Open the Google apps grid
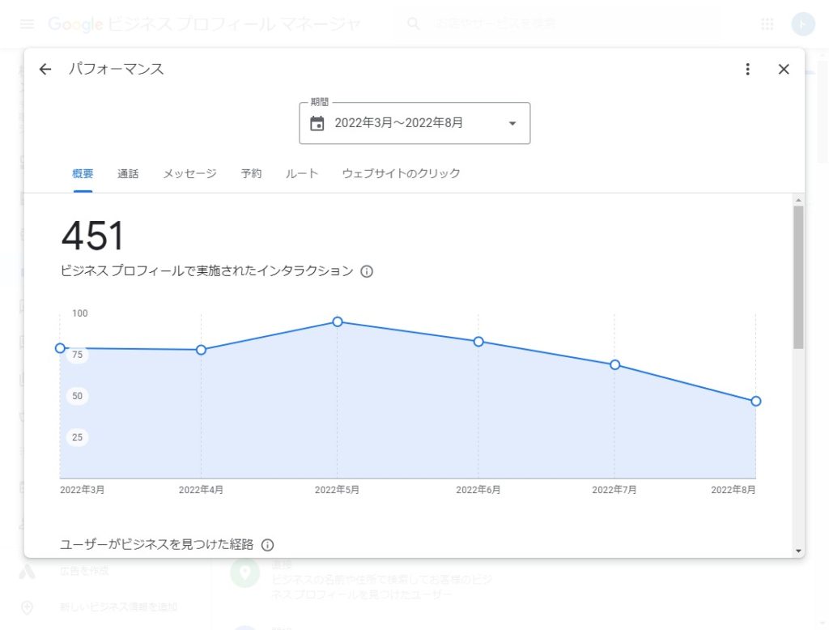 tap(767, 24)
